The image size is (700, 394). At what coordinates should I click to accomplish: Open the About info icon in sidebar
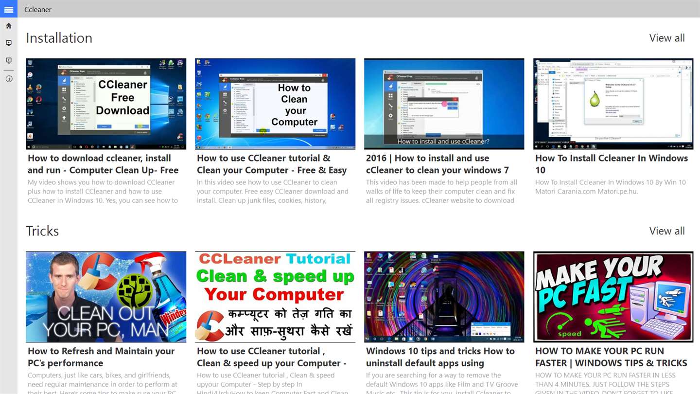click(9, 79)
